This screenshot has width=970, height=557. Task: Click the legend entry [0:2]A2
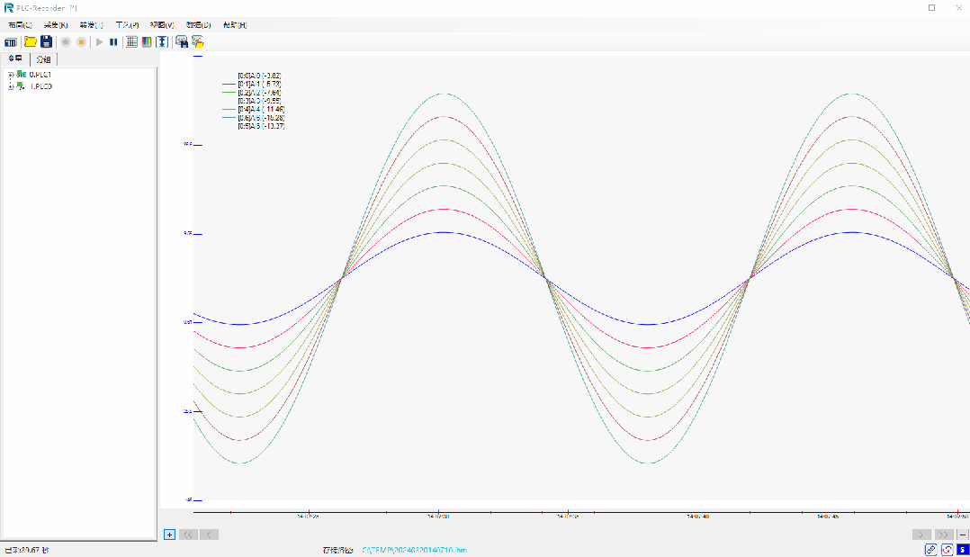coord(260,93)
